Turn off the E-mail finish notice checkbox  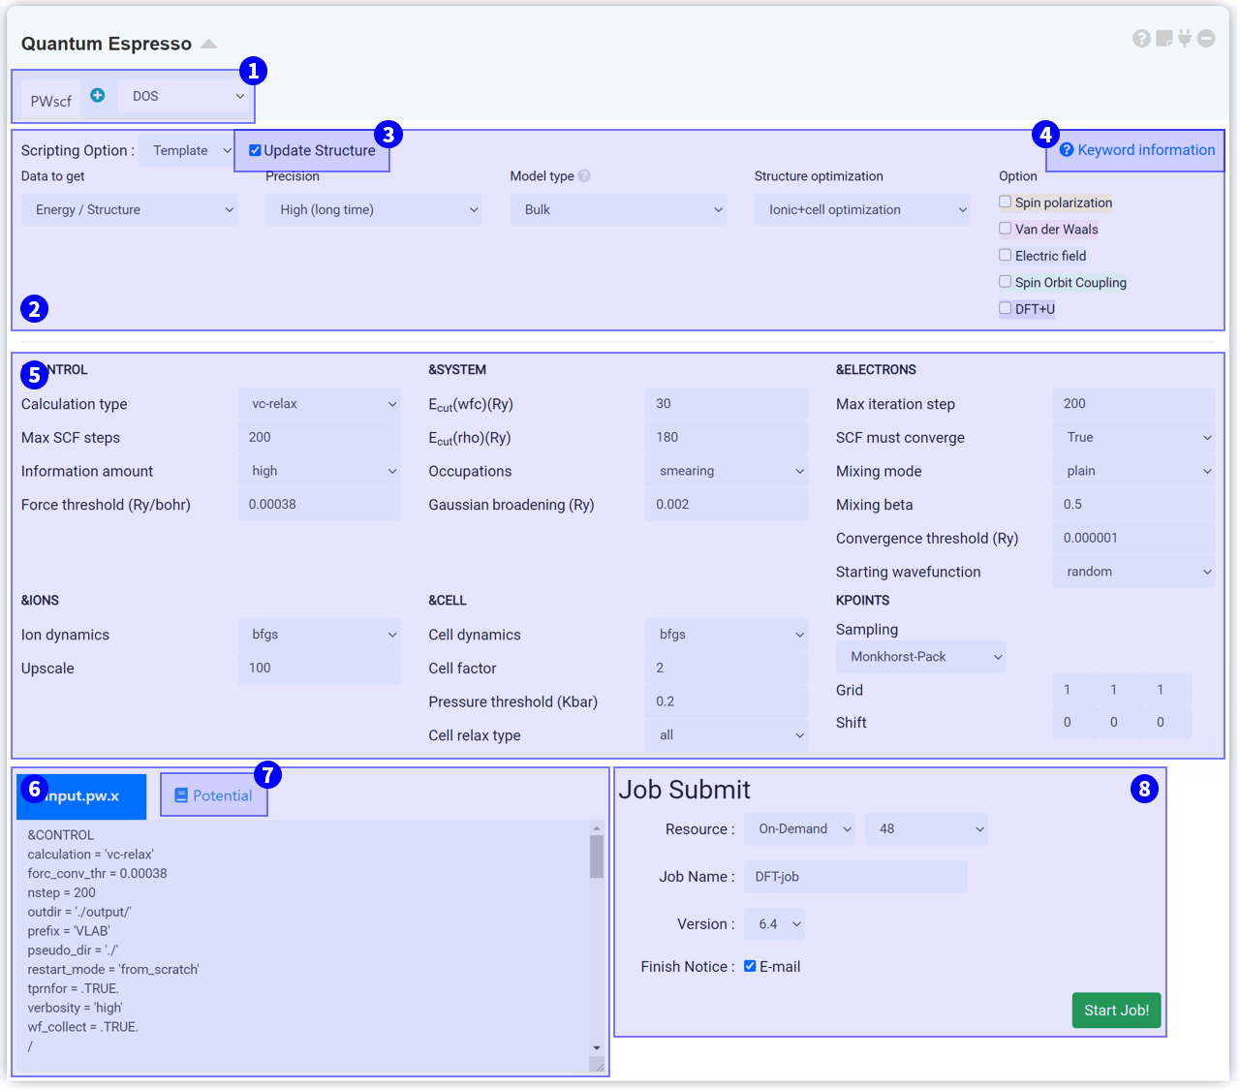coord(750,966)
